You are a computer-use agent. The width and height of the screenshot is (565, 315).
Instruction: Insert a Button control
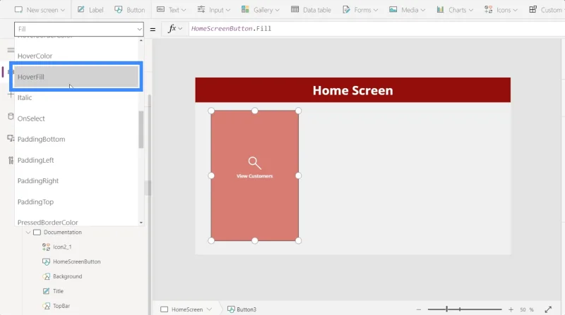click(130, 10)
